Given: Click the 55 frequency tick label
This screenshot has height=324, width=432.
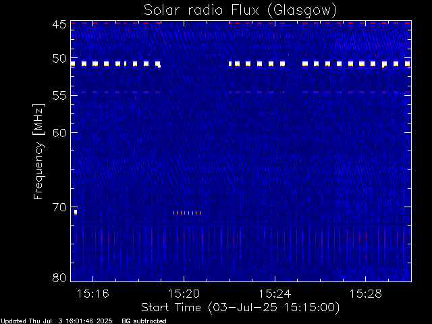Looking at the screenshot, I should (x=59, y=96).
